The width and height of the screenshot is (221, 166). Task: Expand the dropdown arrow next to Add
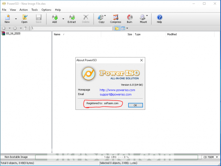[63, 19]
